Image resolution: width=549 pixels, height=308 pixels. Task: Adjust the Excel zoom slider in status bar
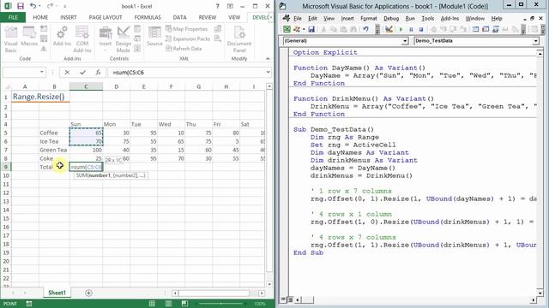click(x=221, y=304)
